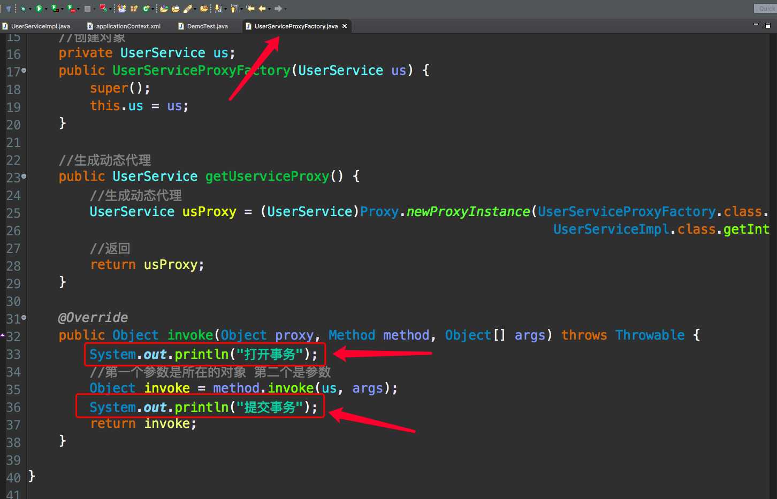777x499 pixels.
Task: Click the '@Override' annotation
Action: (93, 318)
